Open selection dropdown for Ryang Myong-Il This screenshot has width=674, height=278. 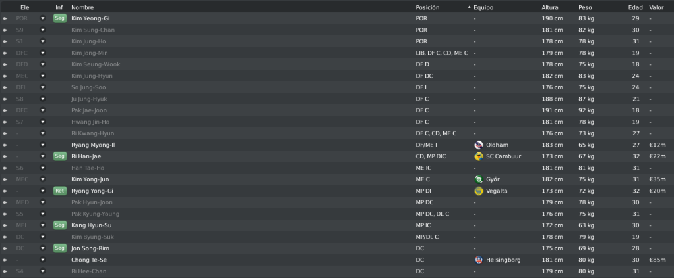(43, 145)
